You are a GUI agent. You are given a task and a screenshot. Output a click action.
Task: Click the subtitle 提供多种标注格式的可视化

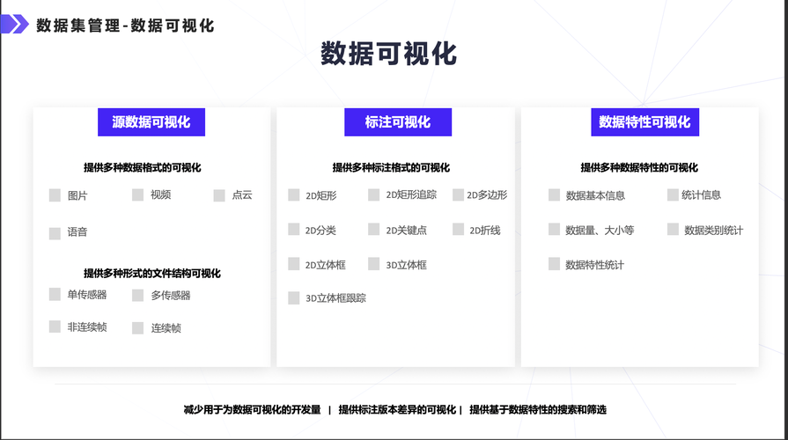391,168
